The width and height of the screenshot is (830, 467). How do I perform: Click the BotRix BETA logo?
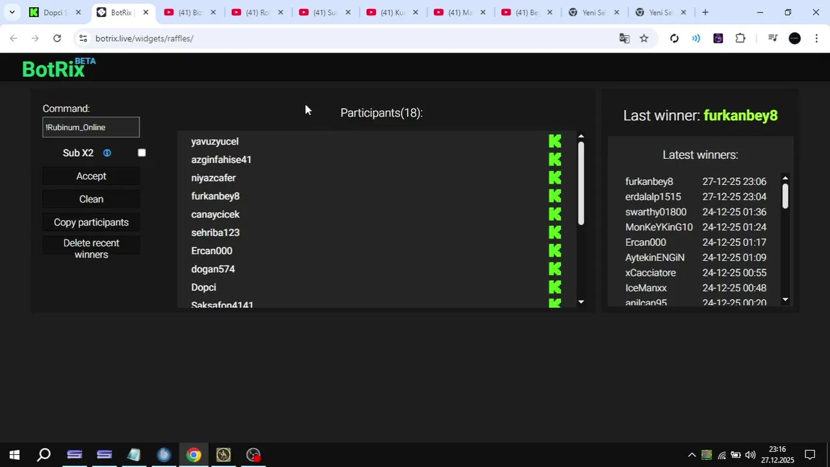pos(58,67)
